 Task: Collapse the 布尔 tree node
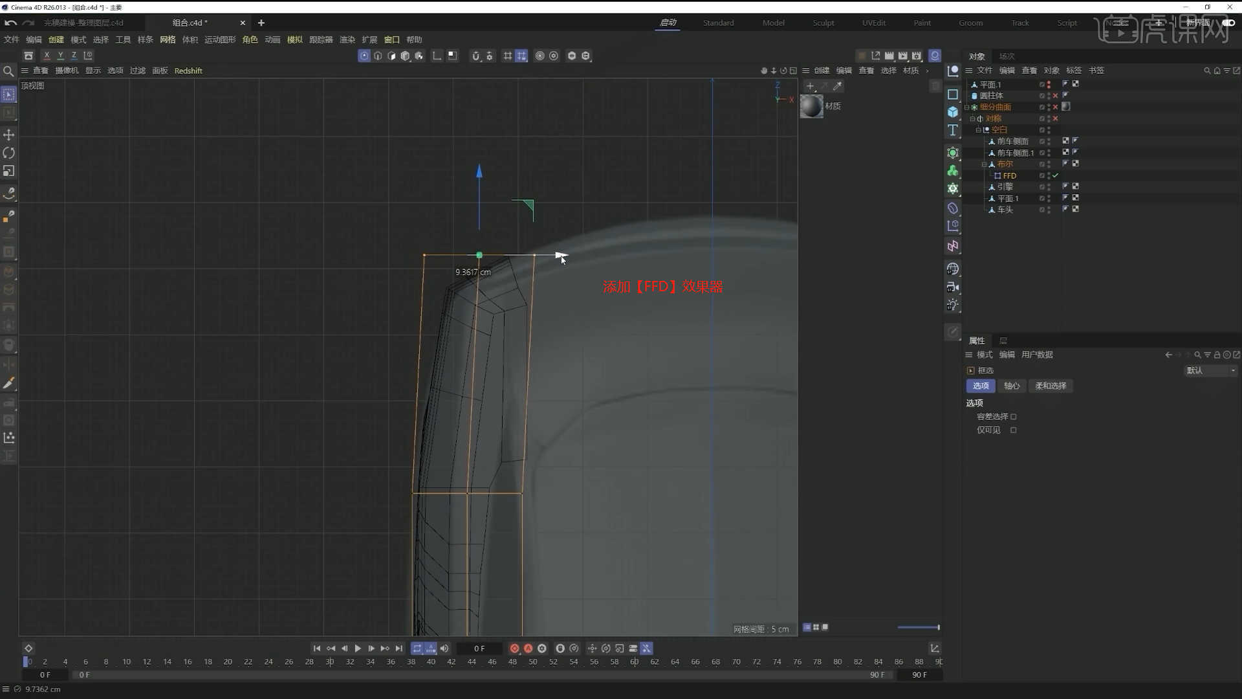coord(984,164)
